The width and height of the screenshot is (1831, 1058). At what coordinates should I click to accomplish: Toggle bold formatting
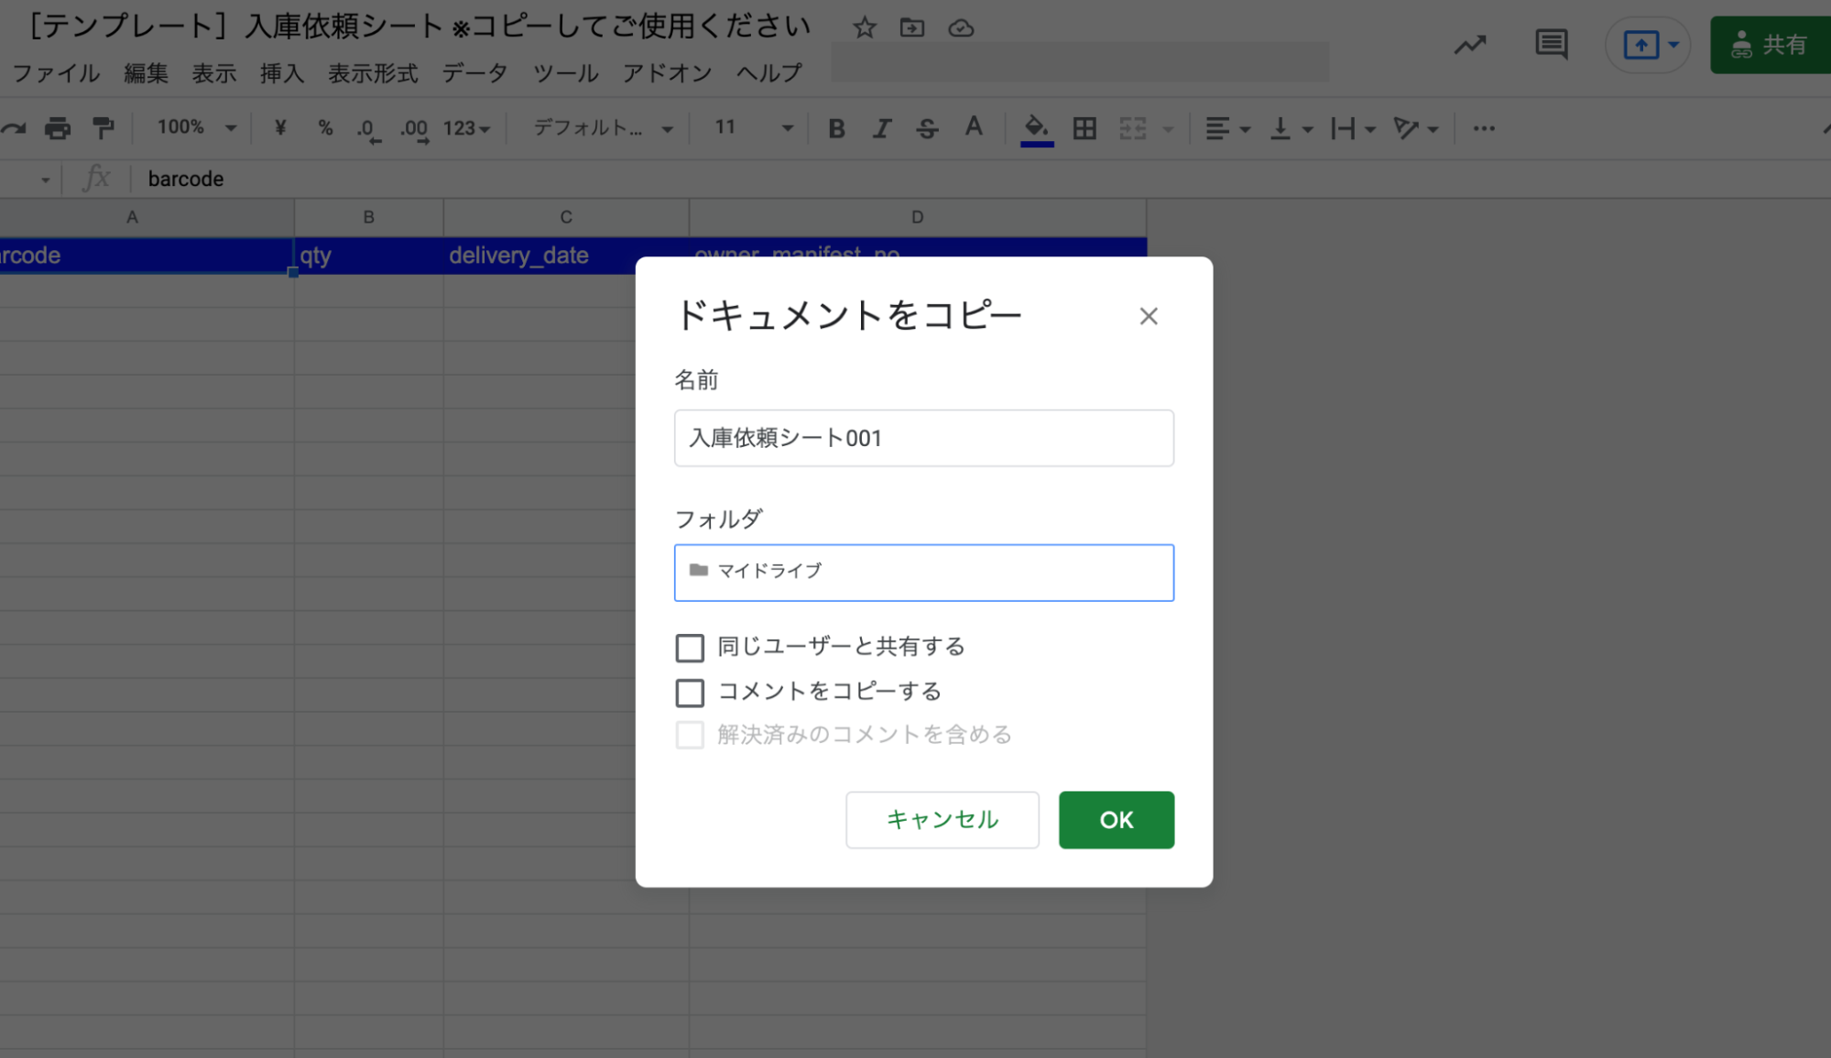coord(835,128)
